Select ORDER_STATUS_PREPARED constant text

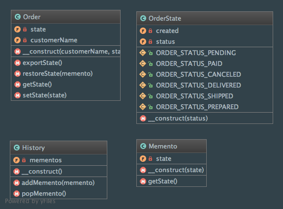click(x=197, y=107)
